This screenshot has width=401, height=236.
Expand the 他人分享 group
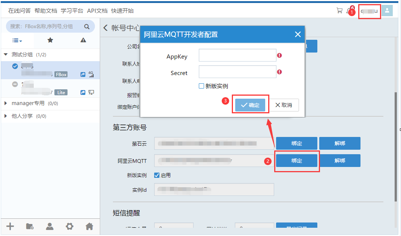click(6, 116)
